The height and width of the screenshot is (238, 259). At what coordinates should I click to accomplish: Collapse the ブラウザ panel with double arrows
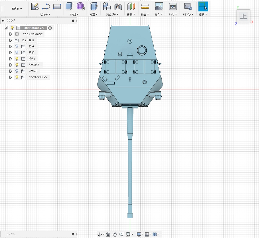[3, 21]
